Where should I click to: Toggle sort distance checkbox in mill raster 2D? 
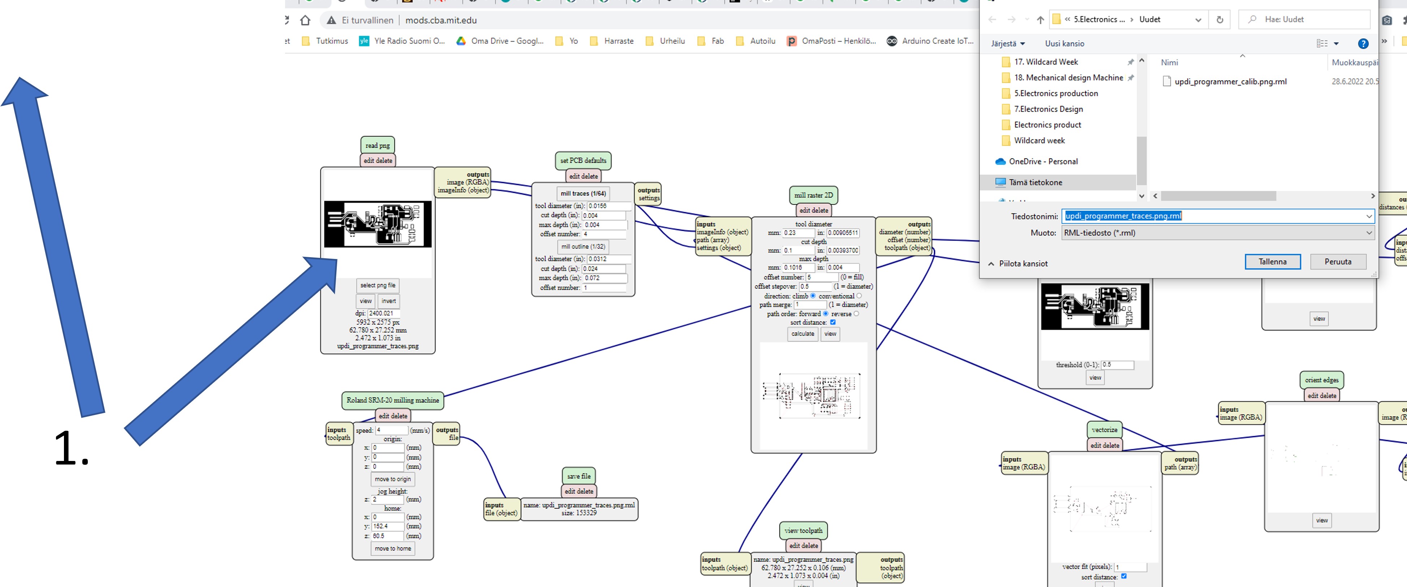click(833, 322)
